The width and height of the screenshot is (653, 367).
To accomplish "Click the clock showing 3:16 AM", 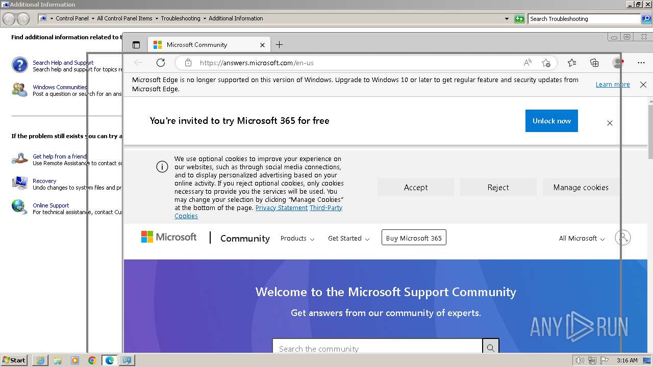I will (x=627, y=360).
